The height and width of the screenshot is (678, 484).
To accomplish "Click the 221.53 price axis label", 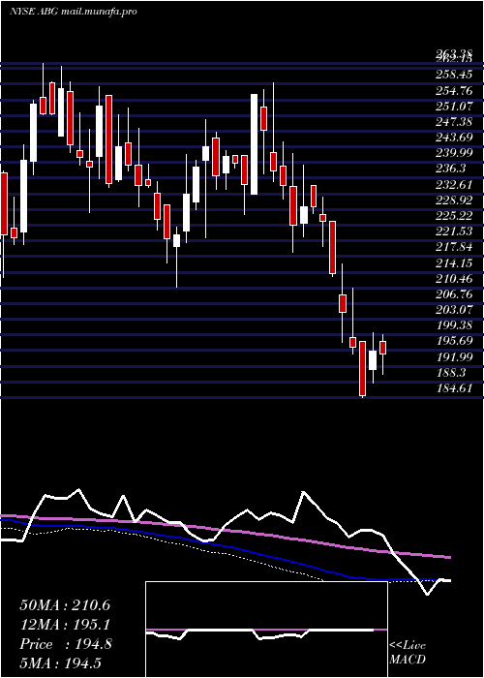I will (453, 231).
